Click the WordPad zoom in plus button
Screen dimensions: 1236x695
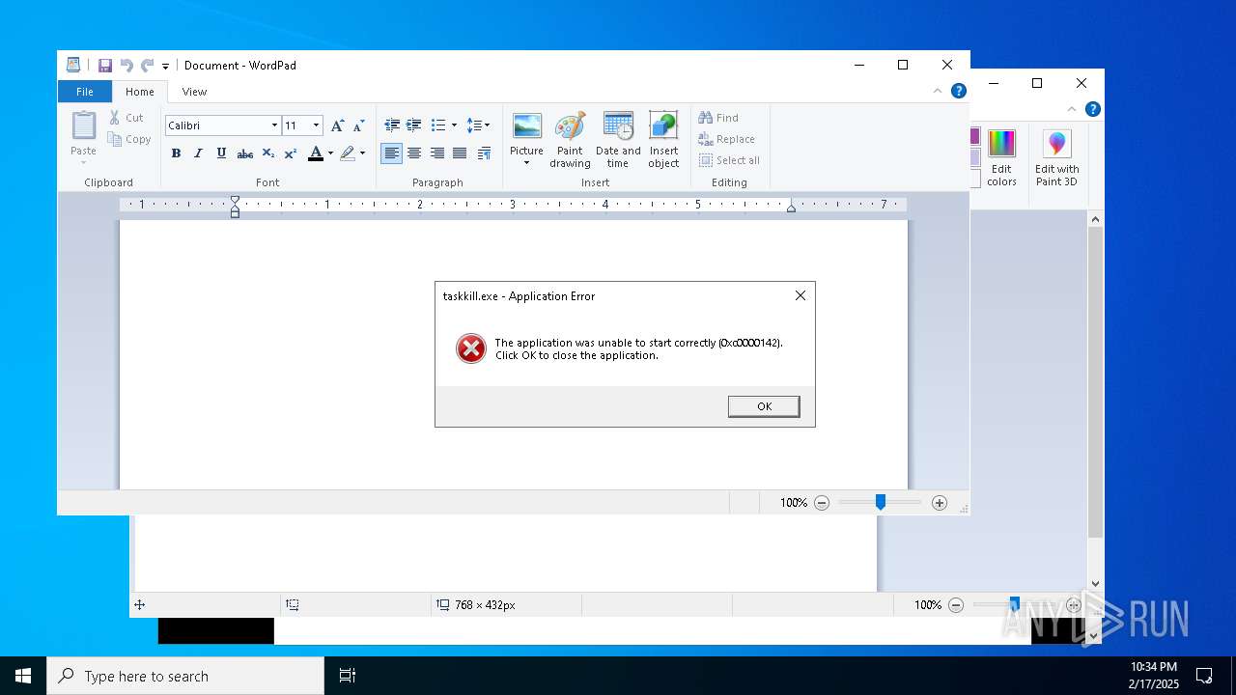pos(940,503)
